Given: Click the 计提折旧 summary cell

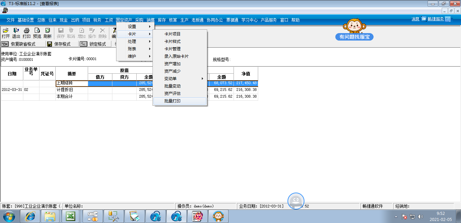Looking at the screenshot, I should [72, 90].
